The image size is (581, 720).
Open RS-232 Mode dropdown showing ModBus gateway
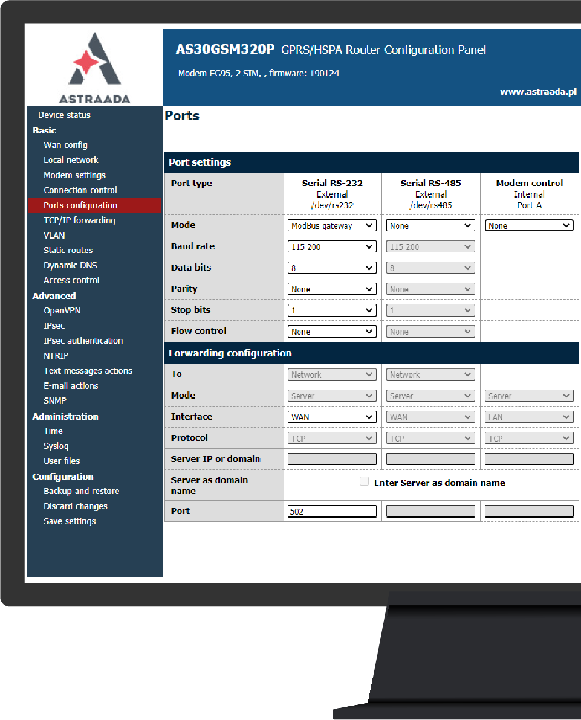[x=332, y=225]
